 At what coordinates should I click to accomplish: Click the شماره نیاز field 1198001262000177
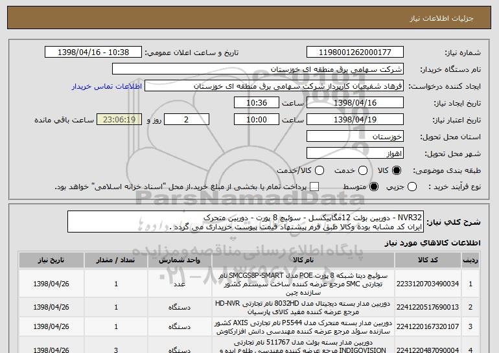(x=355, y=52)
